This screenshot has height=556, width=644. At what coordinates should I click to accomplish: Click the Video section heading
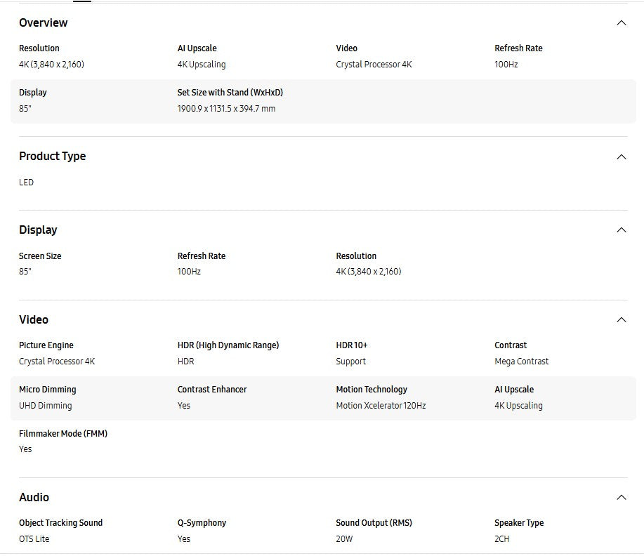pos(34,320)
